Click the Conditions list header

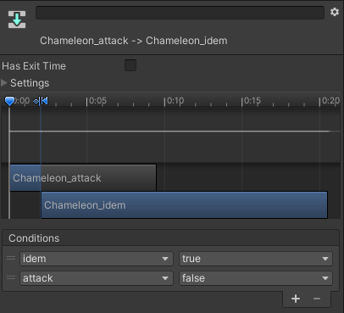pos(171,238)
